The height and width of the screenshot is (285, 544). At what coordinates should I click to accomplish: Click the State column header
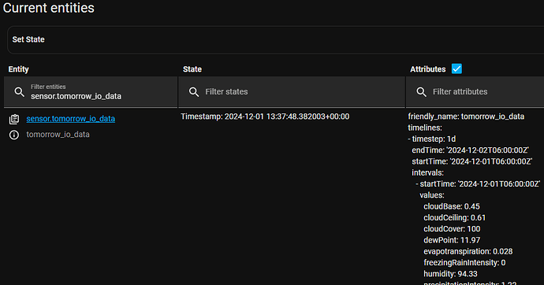point(192,69)
